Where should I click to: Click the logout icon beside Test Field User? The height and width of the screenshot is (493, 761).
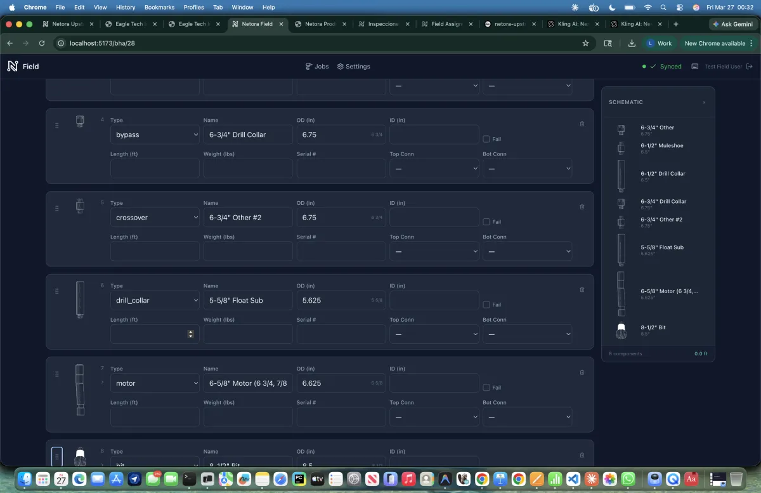coord(750,67)
